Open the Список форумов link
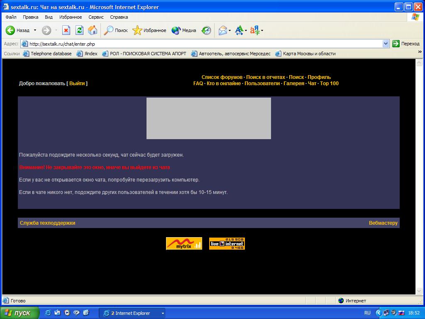425x319 pixels. tap(222, 77)
